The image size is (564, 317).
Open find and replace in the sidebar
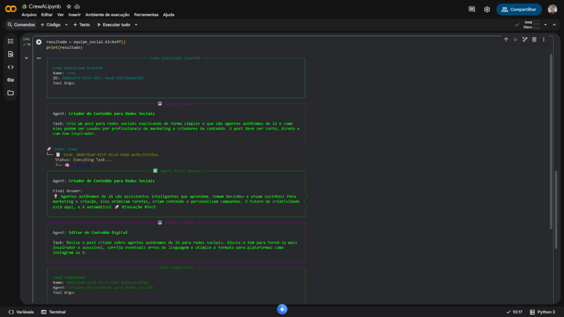(x=10, y=54)
